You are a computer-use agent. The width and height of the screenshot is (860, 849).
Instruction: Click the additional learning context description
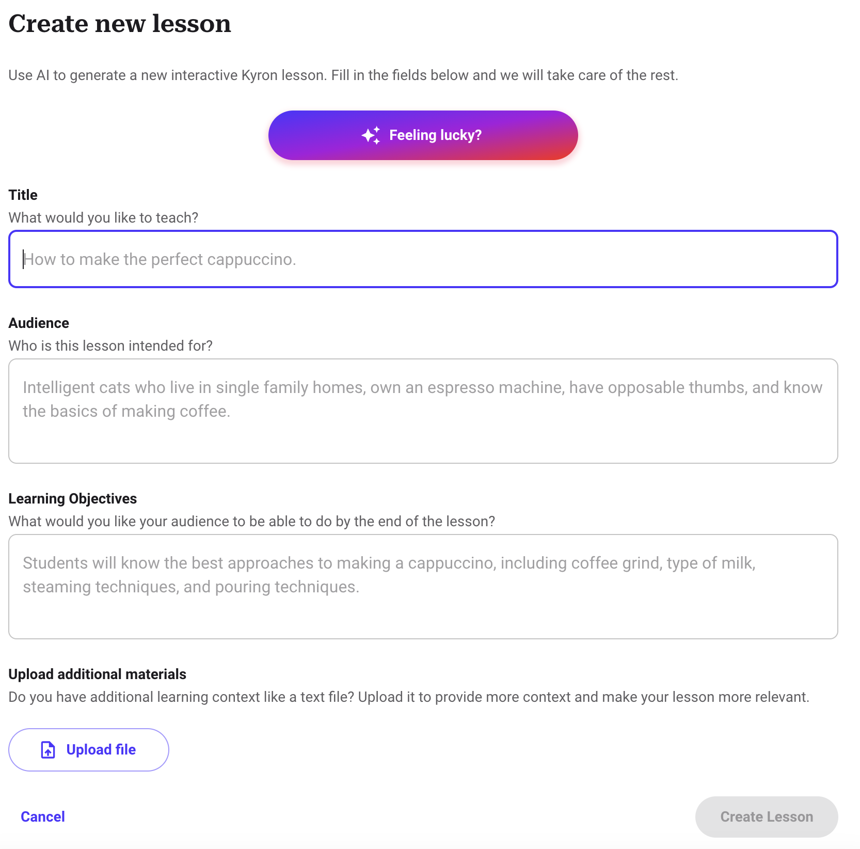[409, 697]
